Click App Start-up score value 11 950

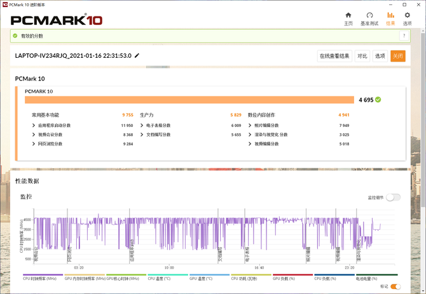(x=127, y=125)
